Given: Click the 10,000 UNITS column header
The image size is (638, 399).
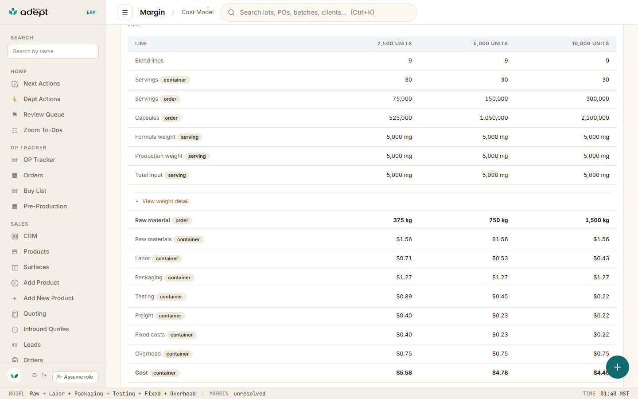Looking at the screenshot, I should click(591, 43).
